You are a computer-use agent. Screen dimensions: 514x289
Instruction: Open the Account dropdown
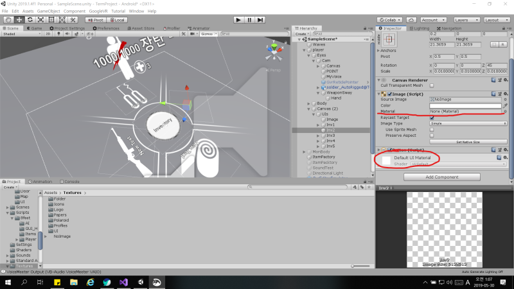433,20
